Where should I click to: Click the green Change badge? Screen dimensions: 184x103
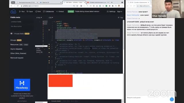pos(71,11)
